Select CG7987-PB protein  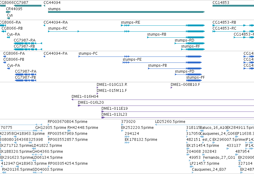(x=26, y=80)
